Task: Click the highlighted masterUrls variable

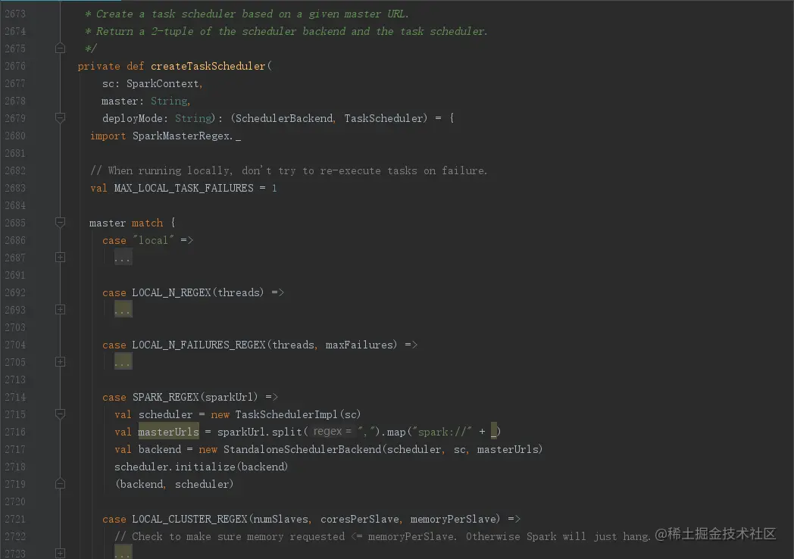Action: tap(167, 432)
